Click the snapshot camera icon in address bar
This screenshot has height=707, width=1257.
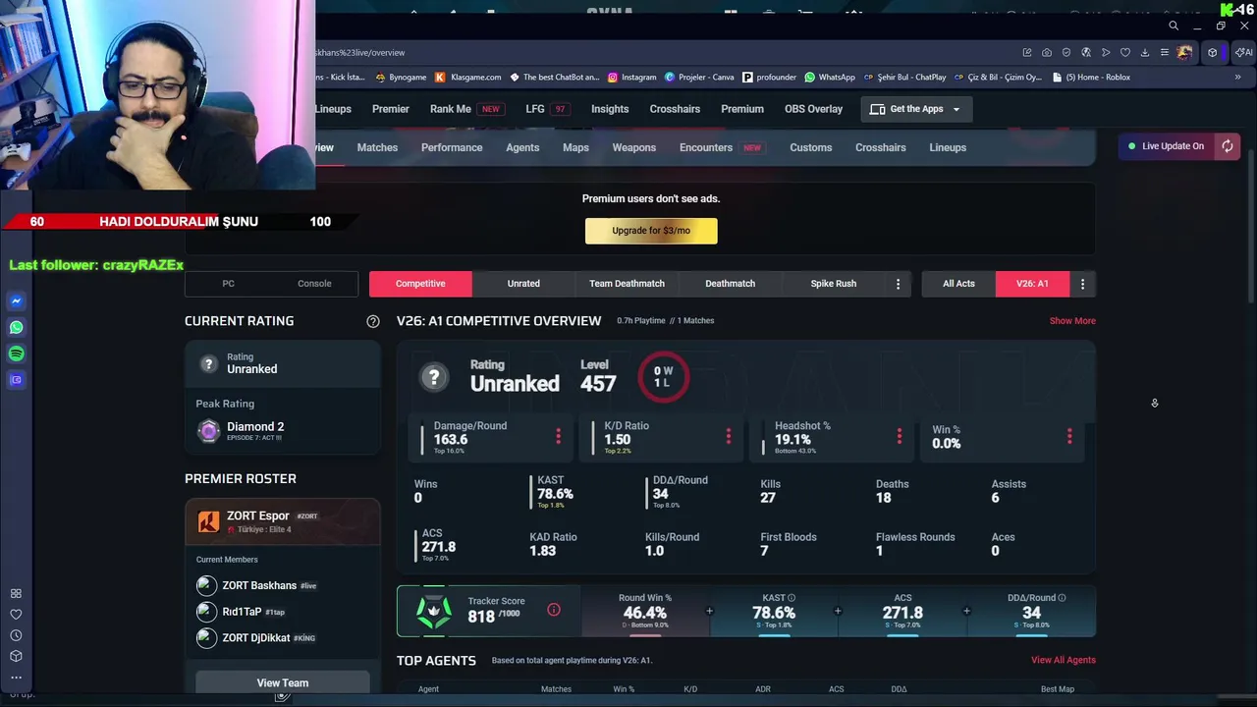[1047, 52]
